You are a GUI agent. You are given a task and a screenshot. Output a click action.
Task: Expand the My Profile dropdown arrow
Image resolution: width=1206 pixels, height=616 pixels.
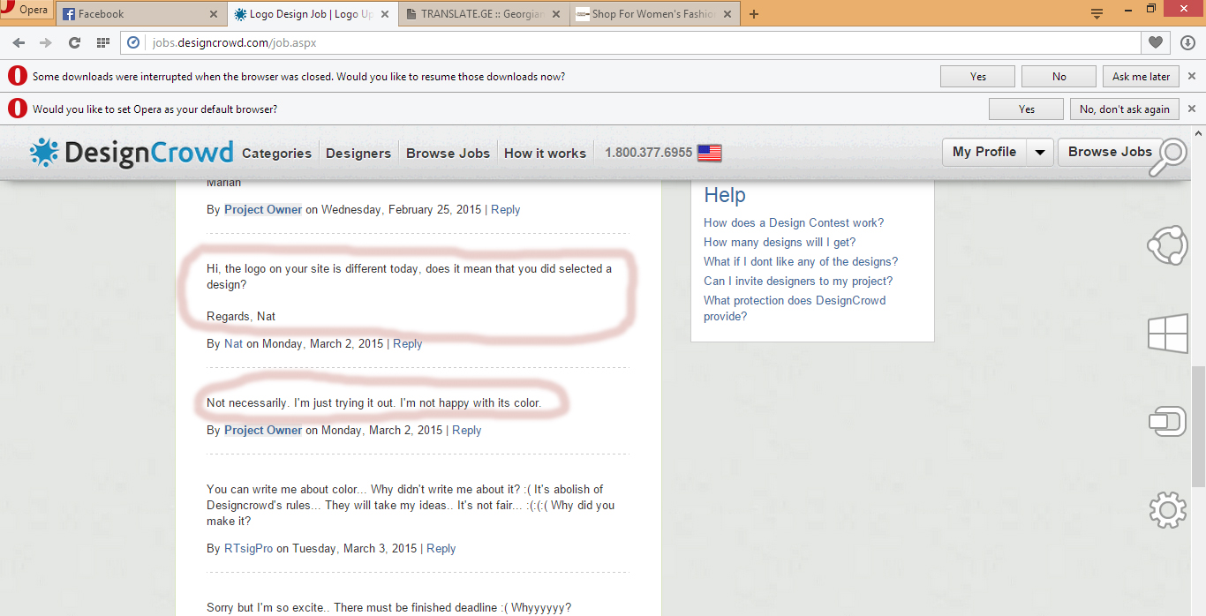(x=1040, y=152)
